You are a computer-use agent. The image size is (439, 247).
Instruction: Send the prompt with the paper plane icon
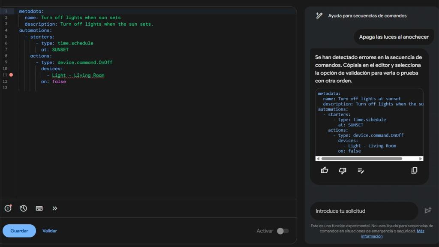click(428, 210)
